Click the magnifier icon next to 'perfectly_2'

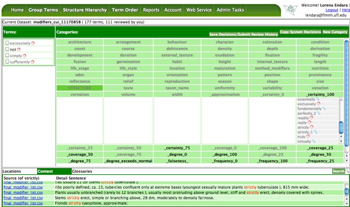tap(319, 113)
